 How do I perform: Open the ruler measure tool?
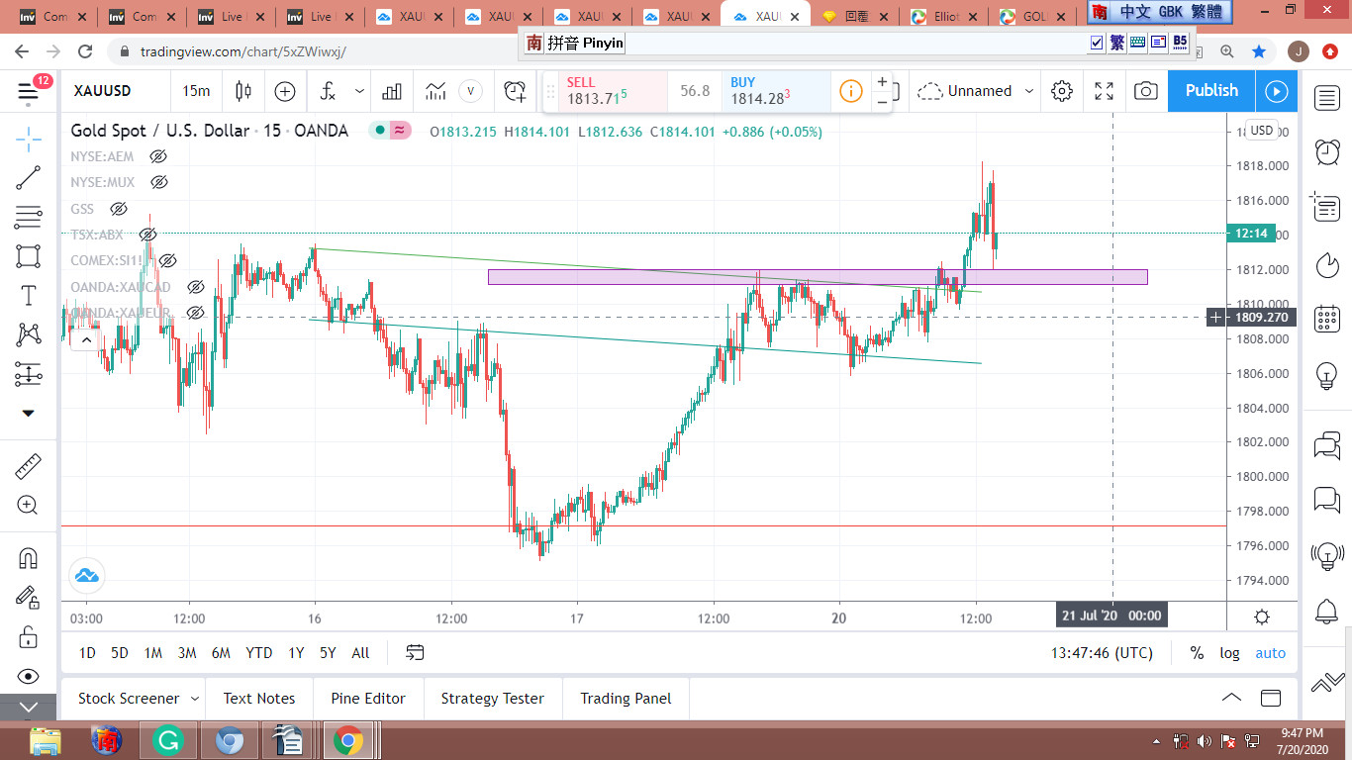coord(28,466)
